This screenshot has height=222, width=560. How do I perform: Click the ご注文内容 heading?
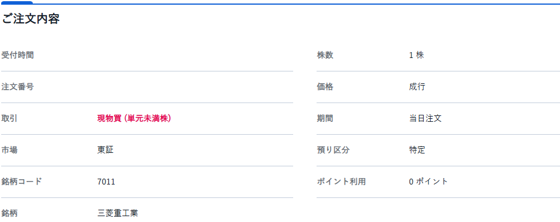[30, 19]
